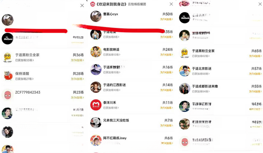Click 为TA加场 next to 共65场
This screenshot has height=153, width=263.
tap(255, 56)
